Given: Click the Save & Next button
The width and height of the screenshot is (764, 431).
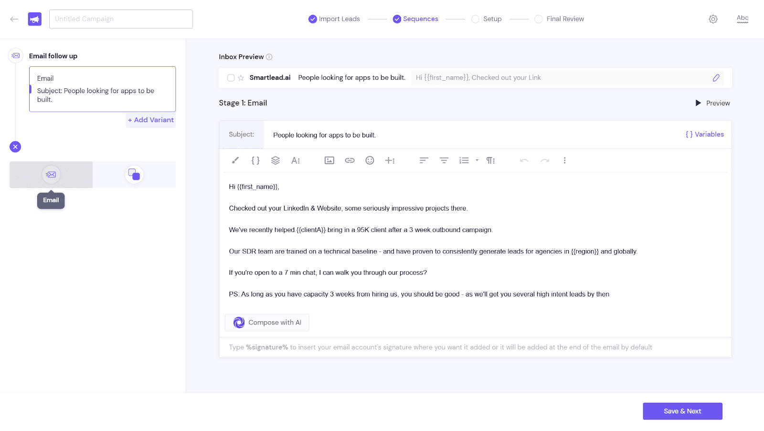Looking at the screenshot, I should click(x=682, y=411).
